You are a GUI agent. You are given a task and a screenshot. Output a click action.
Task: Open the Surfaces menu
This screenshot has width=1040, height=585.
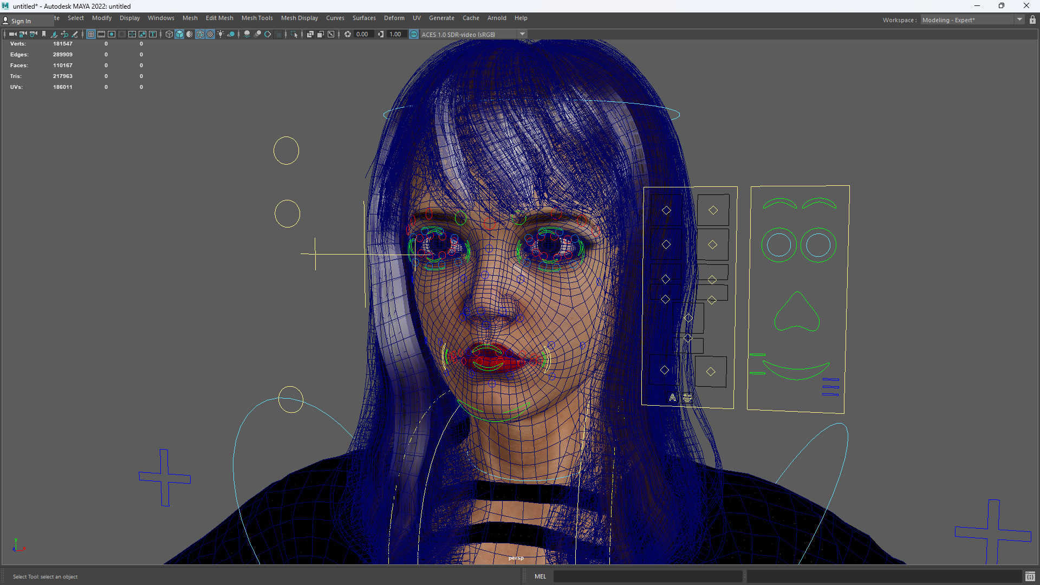coord(364,18)
